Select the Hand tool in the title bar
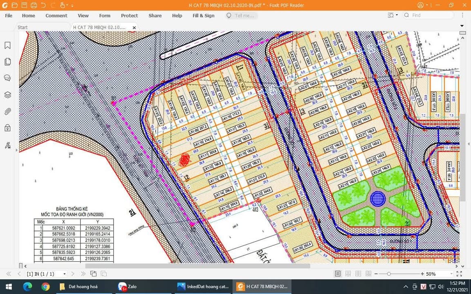471x294 pixels. pos(62,5)
